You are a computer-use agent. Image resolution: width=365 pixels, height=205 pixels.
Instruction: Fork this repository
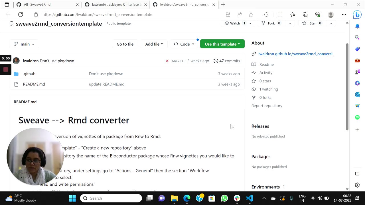[x=271, y=23]
